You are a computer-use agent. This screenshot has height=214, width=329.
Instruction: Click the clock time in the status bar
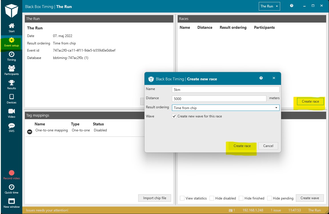tap(295, 210)
